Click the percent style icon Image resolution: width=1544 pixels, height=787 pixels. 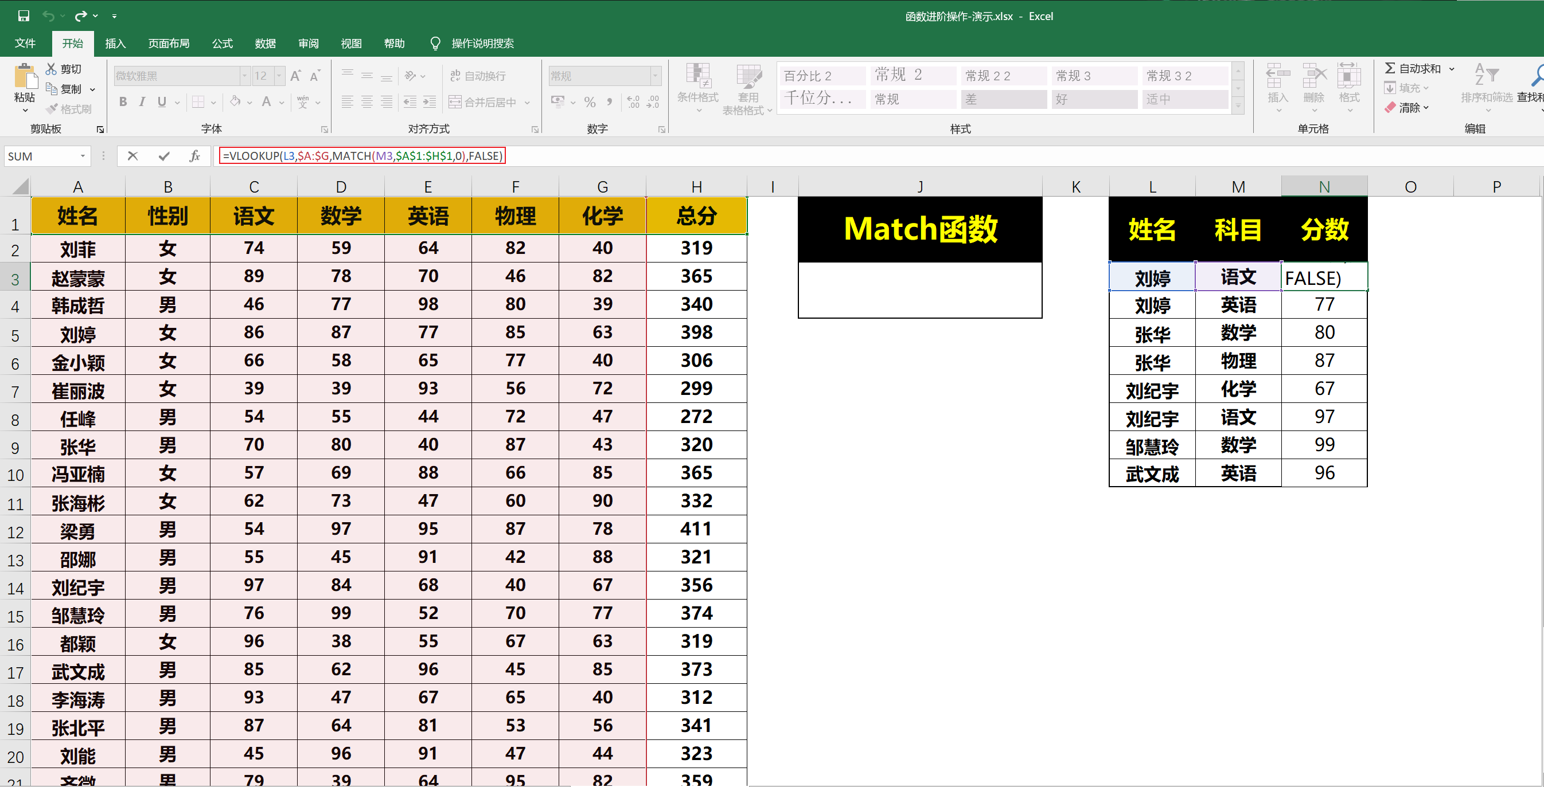point(590,103)
